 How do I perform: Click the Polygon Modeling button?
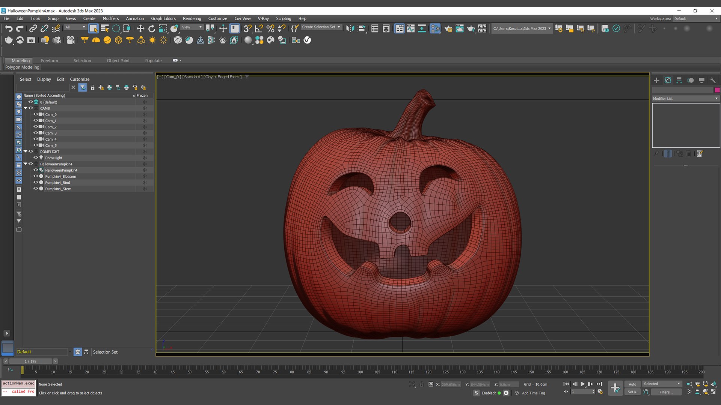22,67
